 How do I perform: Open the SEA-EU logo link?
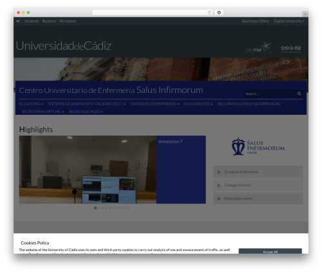tap(290, 48)
